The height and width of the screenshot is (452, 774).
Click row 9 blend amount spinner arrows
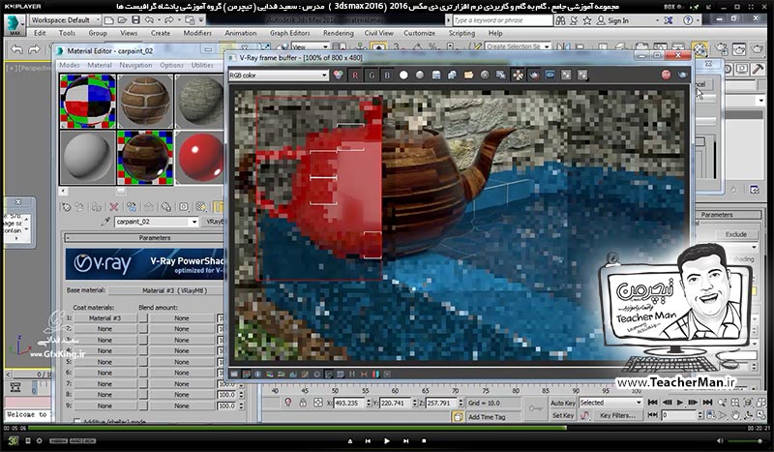click(x=241, y=406)
